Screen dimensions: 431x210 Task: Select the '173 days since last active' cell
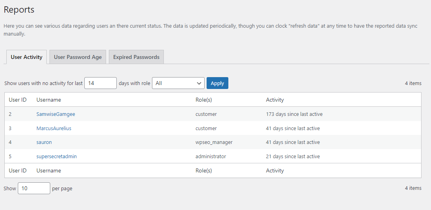[x=294, y=114]
